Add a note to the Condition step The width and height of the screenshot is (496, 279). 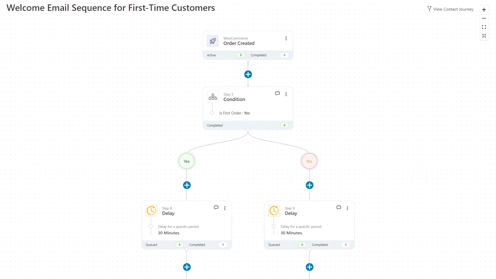tap(277, 94)
